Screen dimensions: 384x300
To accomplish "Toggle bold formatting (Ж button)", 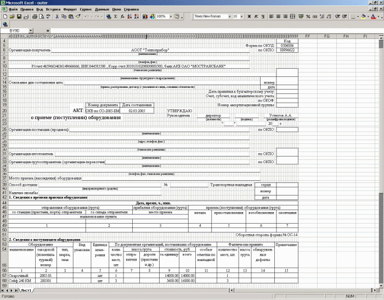I will [x=249, y=16].
